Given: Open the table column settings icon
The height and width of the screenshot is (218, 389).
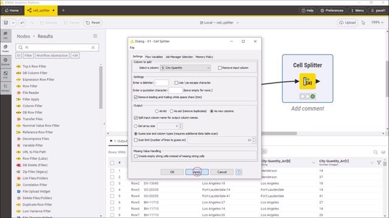Looking at the screenshot, I should pos(384,152).
